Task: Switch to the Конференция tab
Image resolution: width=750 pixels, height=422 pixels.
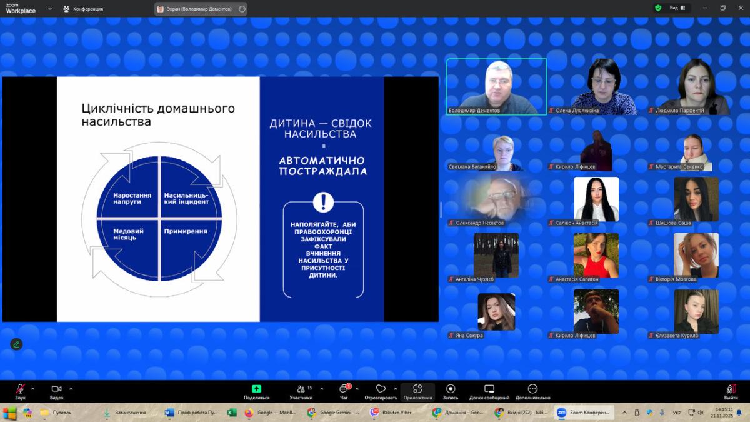Action: pyautogui.click(x=83, y=9)
